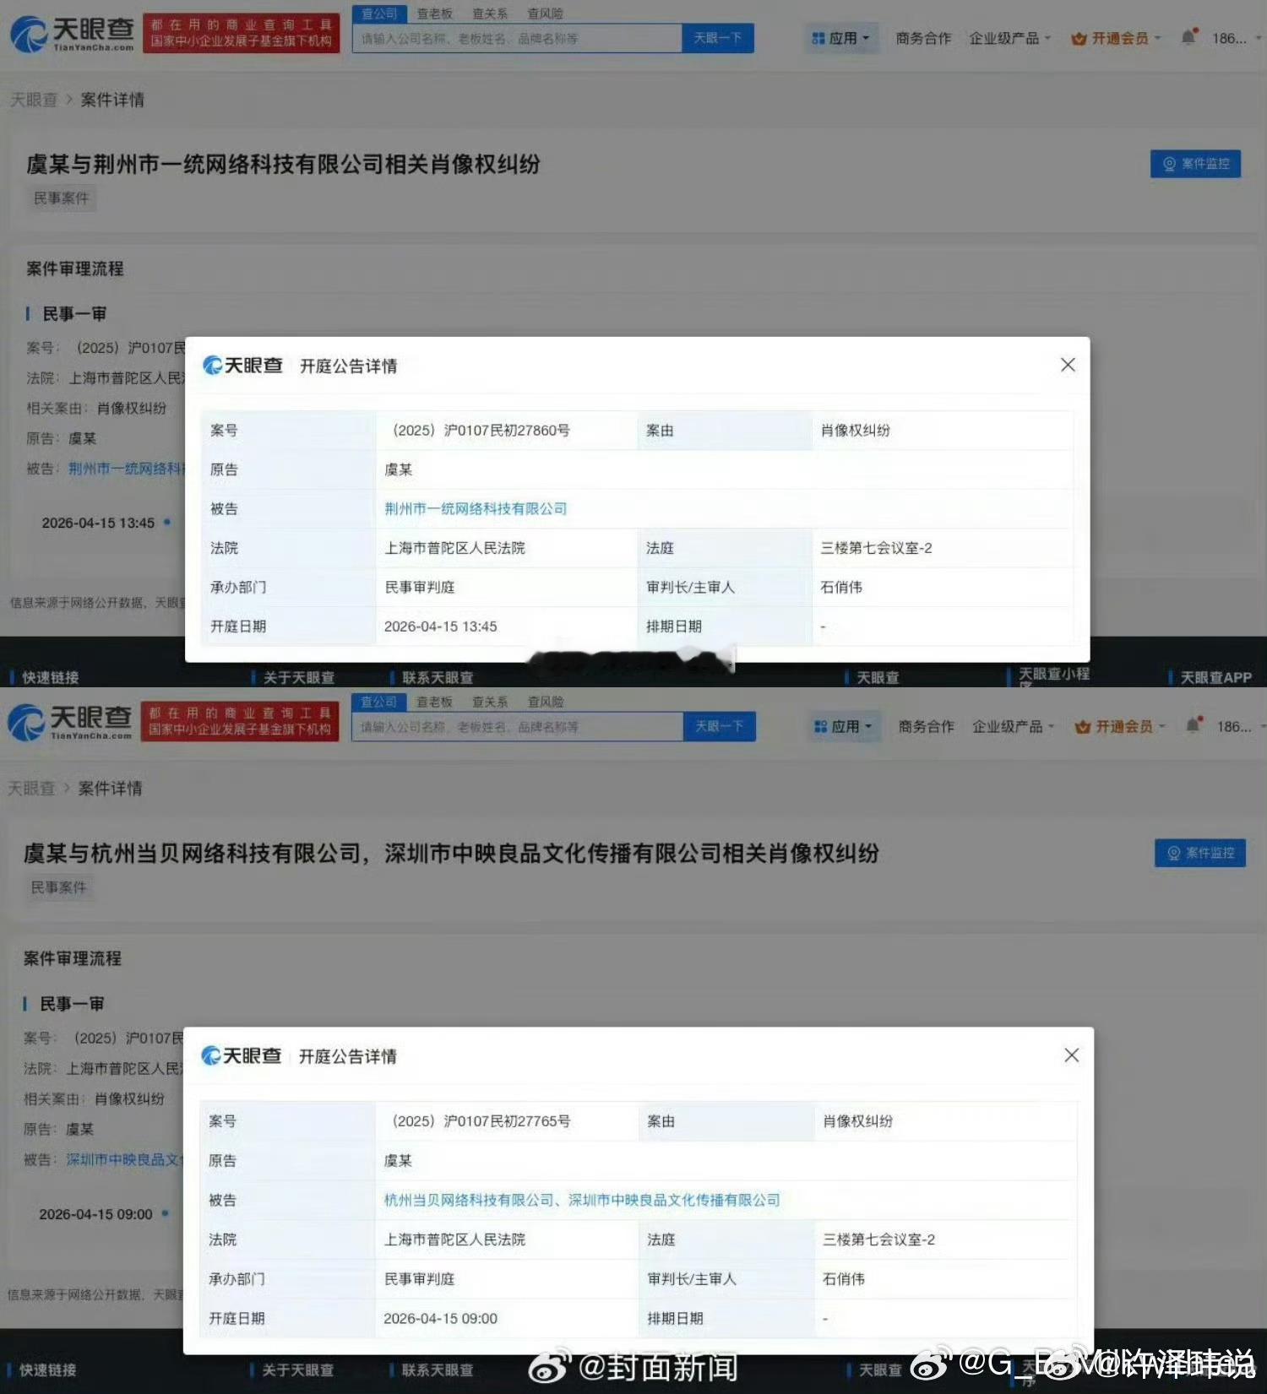Screen dimensions: 1267x1394
Task: Select 查公司 tab on the 荆州市一统 case page
Action: [x=379, y=14]
